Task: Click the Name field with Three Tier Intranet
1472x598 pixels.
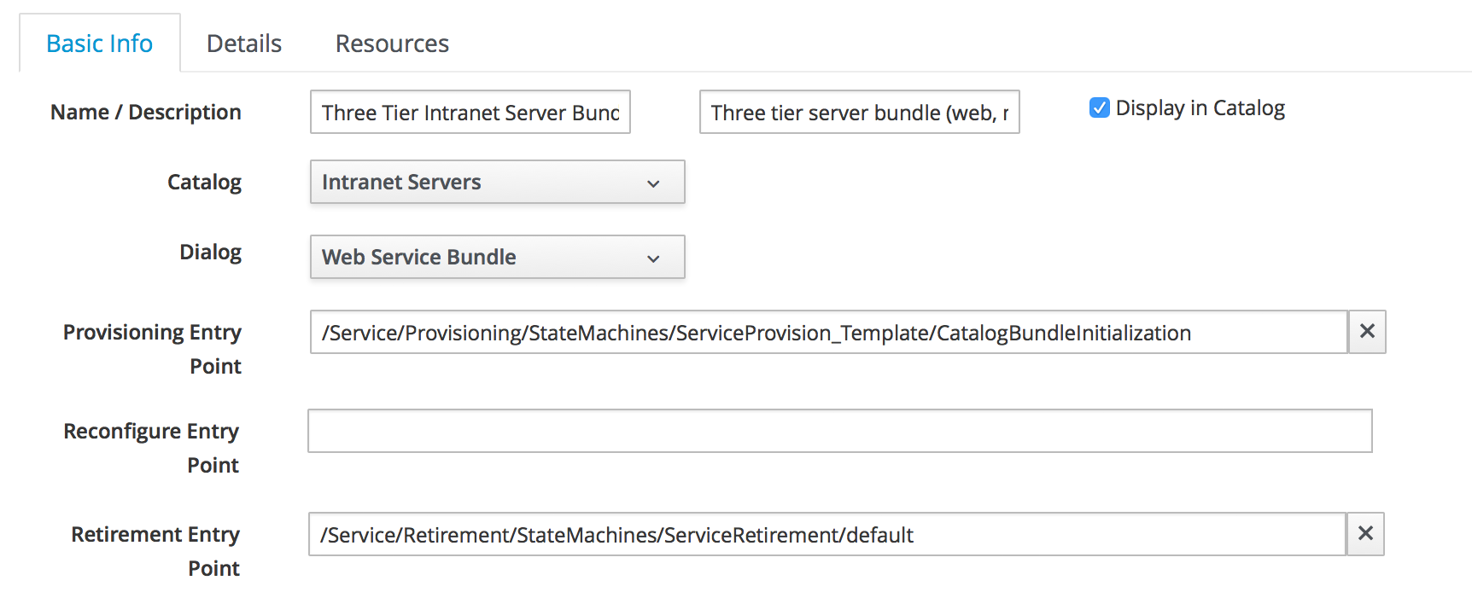Action: [x=470, y=113]
